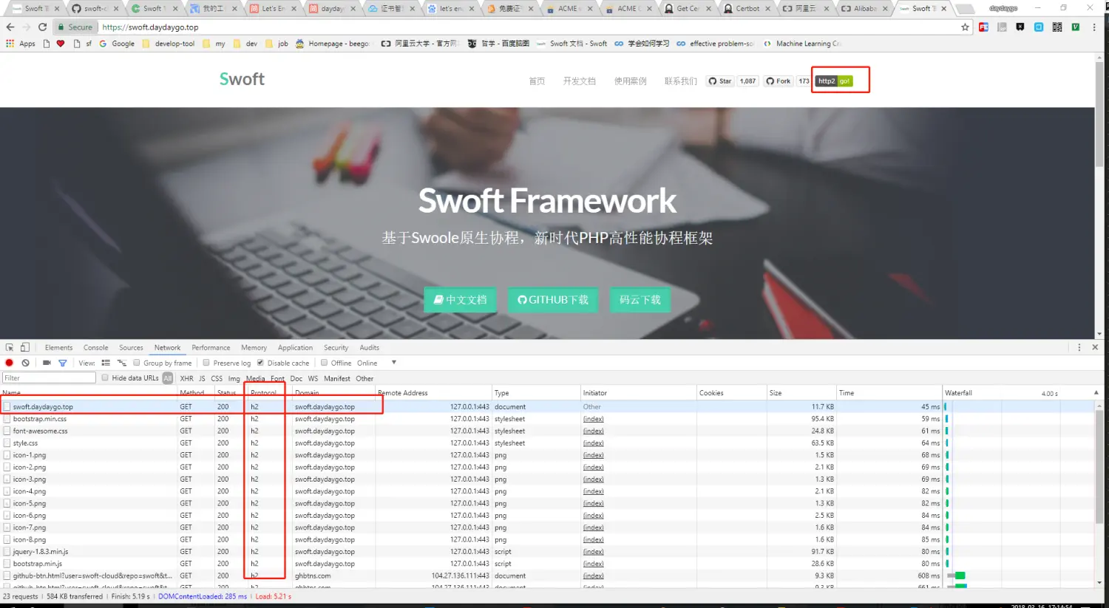
Task: Uncheck the Disable cache checkbox
Action: pos(260,363)
